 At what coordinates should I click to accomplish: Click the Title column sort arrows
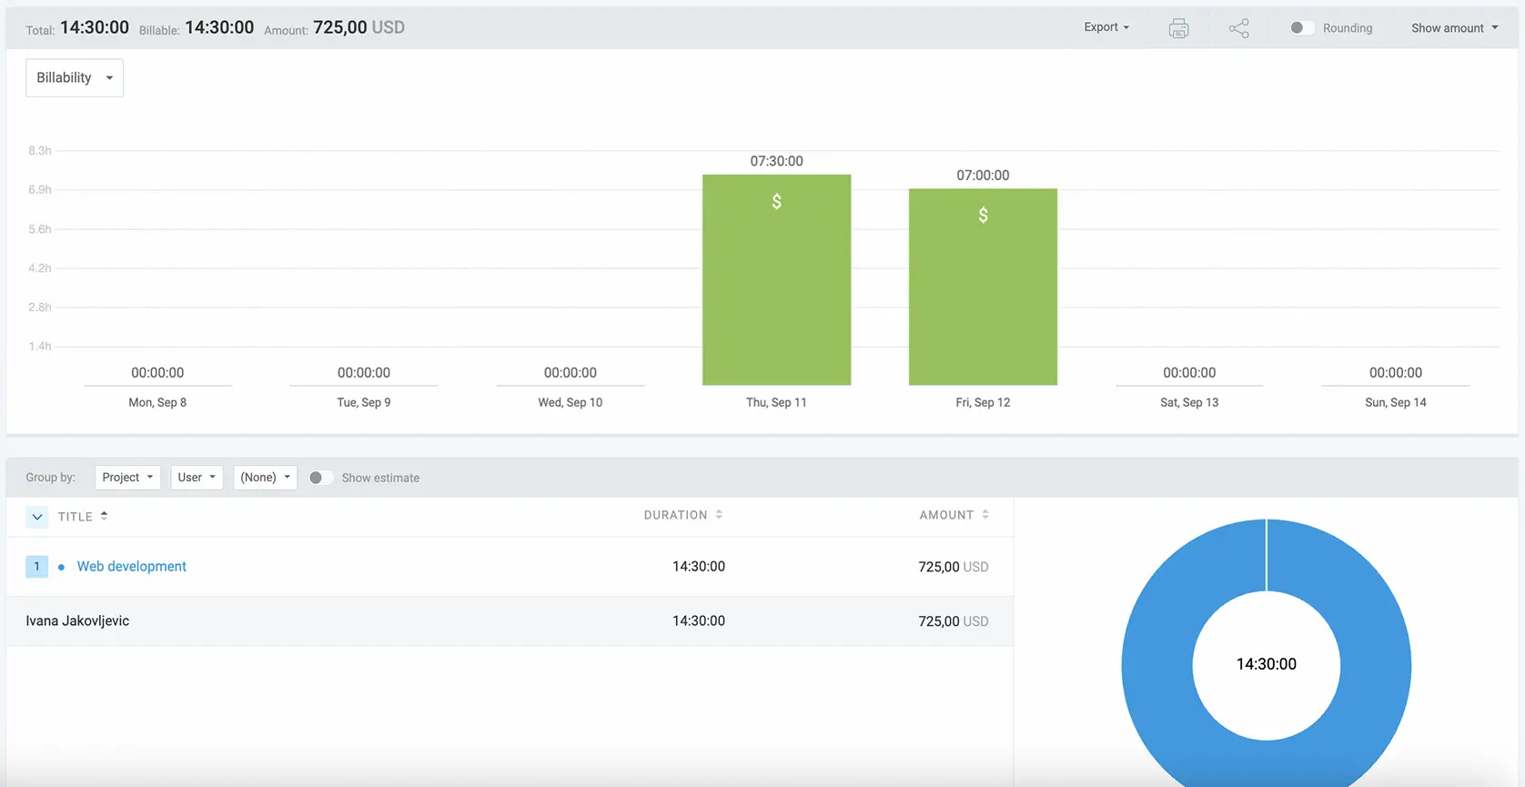click(105, 516)
